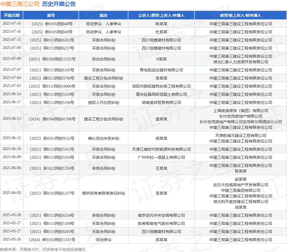
Task: Click plaintiff 侯某某
Action: (x=161, y=138)
